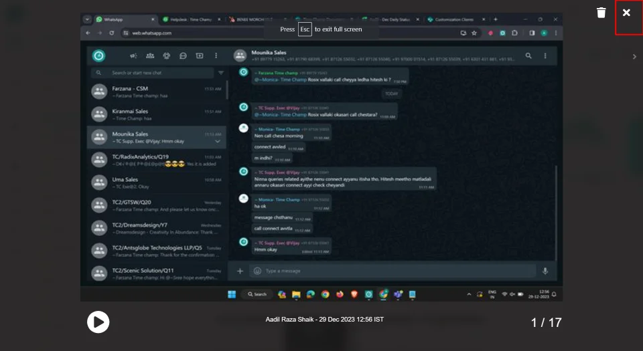Open the Uma Sales chat
This screenshot has height=351, width=643.
157,183
